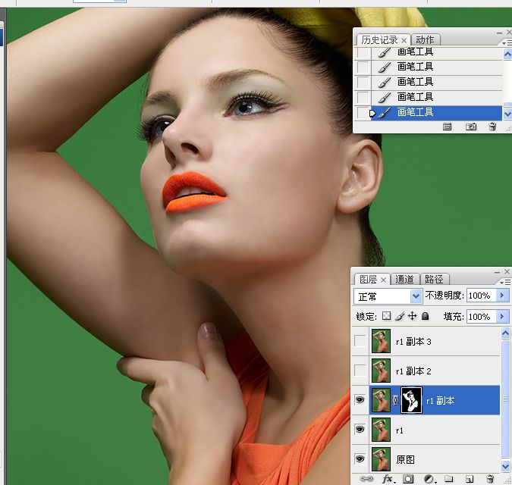Image resolution: width=512 pixels, height=485 pixels.
Task: Open layer style fx menu
Action: (x=388, y=479)
